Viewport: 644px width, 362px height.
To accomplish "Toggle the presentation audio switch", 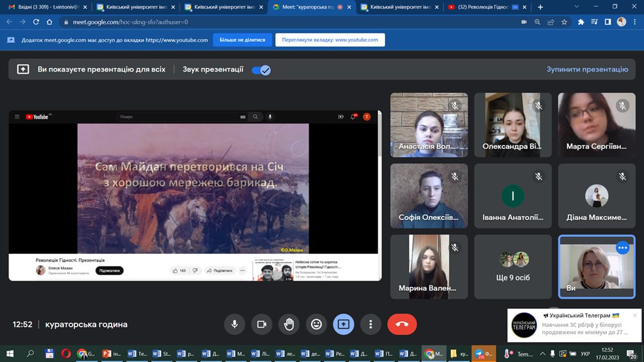I will 260,70.
